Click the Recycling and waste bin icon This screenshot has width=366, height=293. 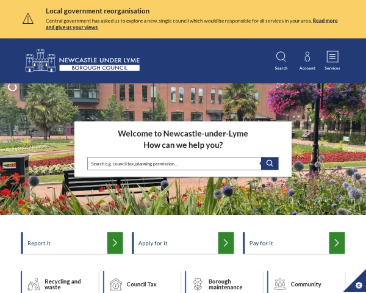click(x=34, y=284)
